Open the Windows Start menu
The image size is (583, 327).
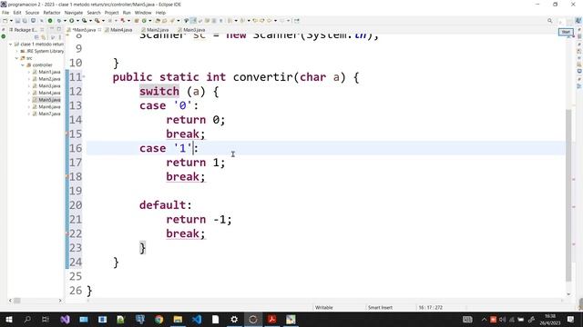9,319
